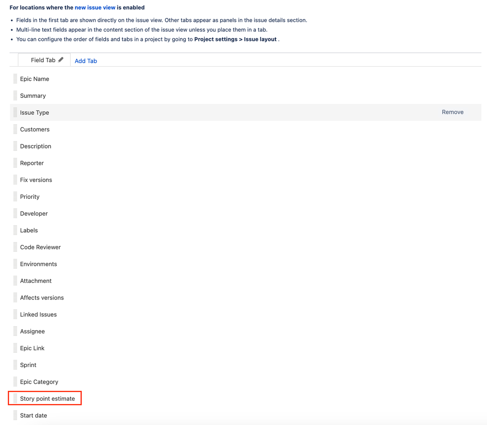Screen dimensions: 487x425
Task: Click the drag handle beside Epic Name
Action: coord(15,78)
